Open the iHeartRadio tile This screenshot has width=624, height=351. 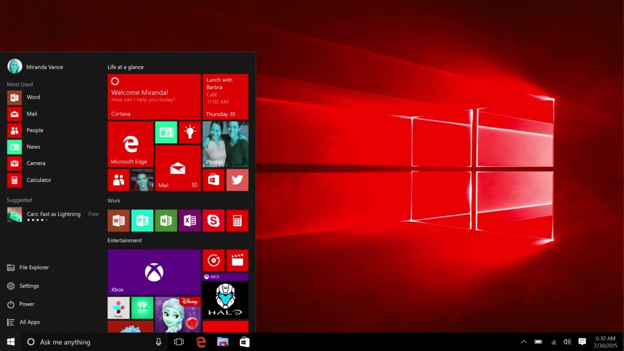(x=142, y=308)
